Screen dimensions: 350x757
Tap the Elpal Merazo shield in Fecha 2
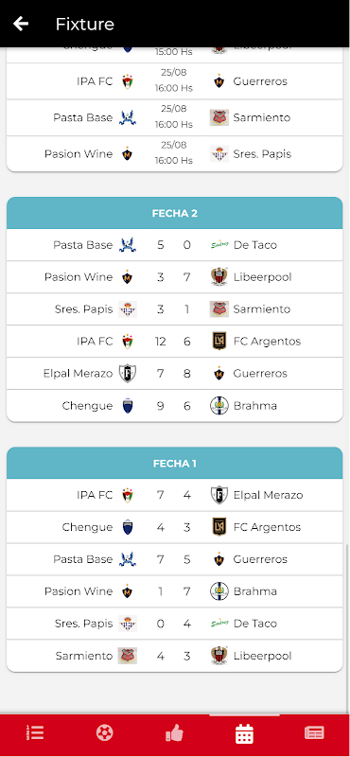coord(128,373)
